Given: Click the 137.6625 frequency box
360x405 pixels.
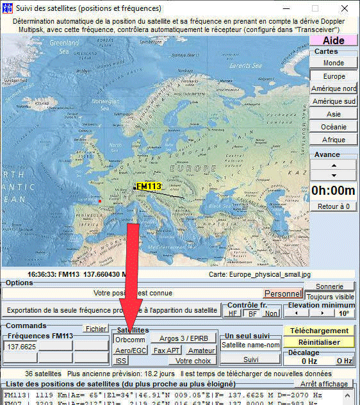Looking at the screenshot, I should pos(20,347).
